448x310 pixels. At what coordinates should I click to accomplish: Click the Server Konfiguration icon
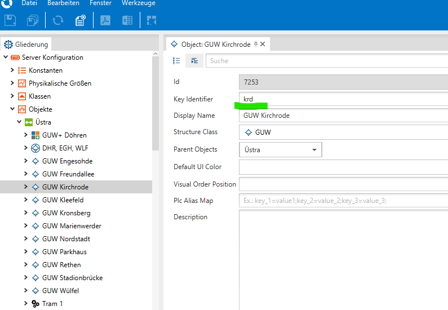click(15, 57)
